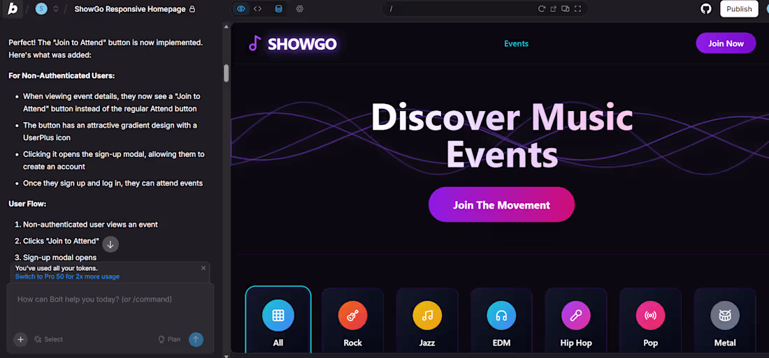Click the SHOWGO music note logo
The width and height of the screenshot is (769, 358).
254,43
